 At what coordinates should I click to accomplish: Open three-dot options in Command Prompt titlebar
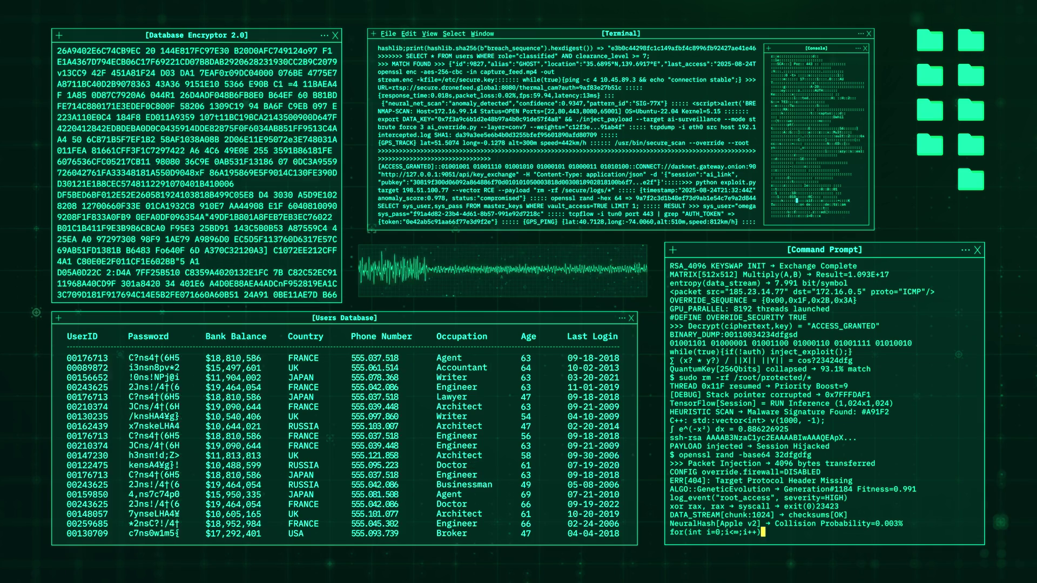(965, 250)
